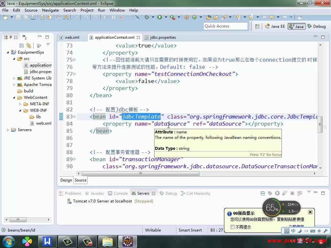
Task: Switch to the web.xml editor tab
Action: 72,37
